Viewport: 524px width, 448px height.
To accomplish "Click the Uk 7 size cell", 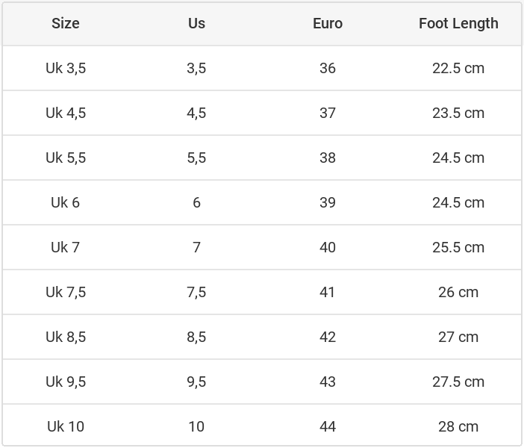I will point(66,247).
